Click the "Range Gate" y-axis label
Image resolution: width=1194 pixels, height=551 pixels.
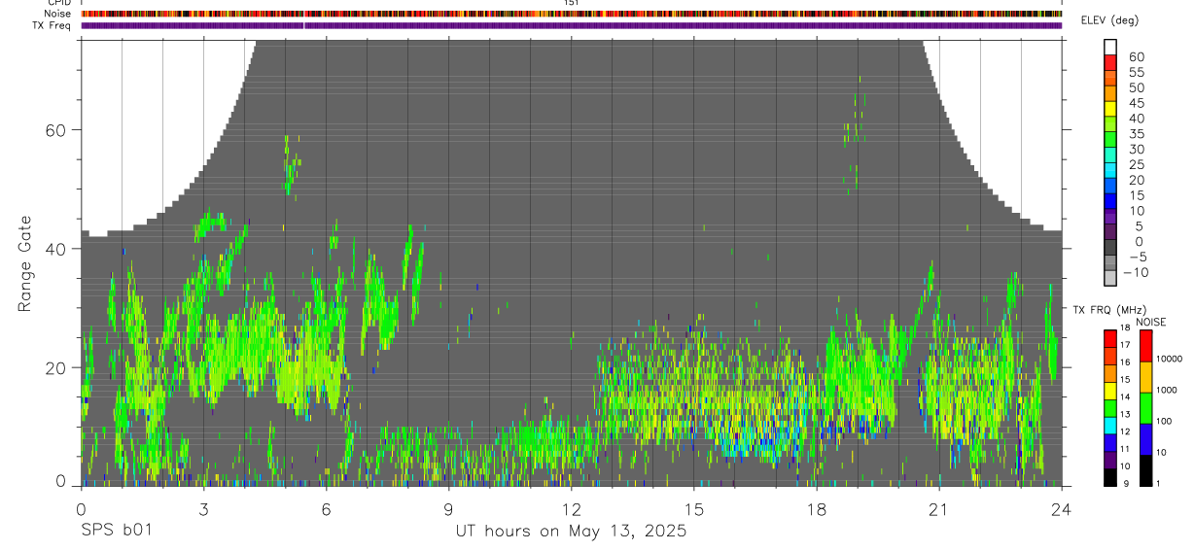[24, 264]
